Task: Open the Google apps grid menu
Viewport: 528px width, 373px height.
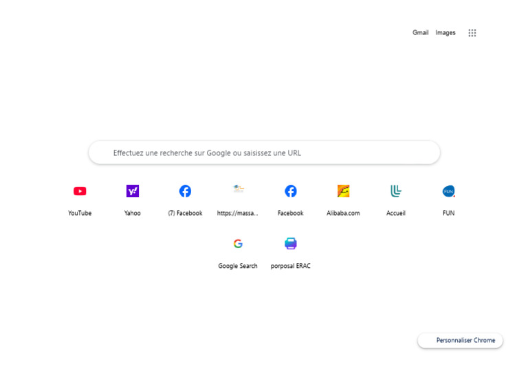Action: pos(472,33)
